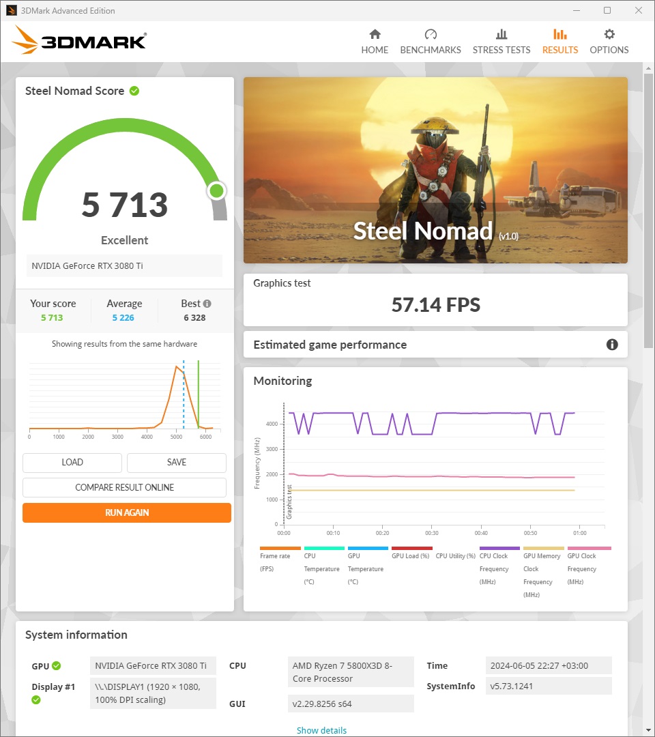This screenshot has width=655, height=737.
Task: Click COMPARE RESULT ONLINE
Action: [124, 487]
